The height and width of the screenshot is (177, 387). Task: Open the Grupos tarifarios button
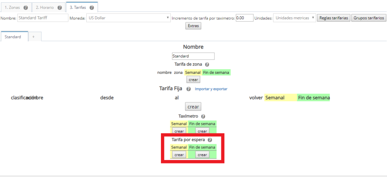point(369,18)
